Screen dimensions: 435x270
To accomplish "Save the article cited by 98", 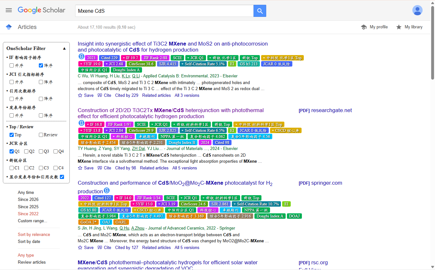I will pyautogui.click(x=86, y=168).
